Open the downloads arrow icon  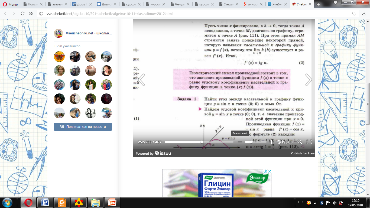coord(364,14)
